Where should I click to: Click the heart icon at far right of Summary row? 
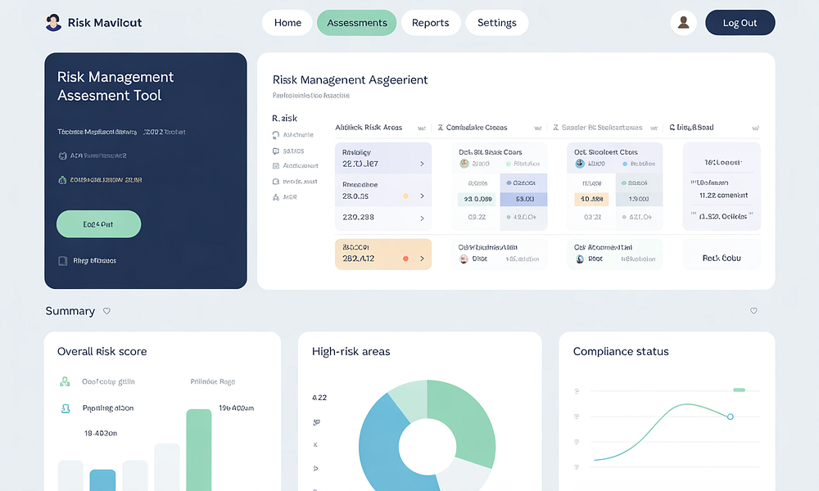753,311
